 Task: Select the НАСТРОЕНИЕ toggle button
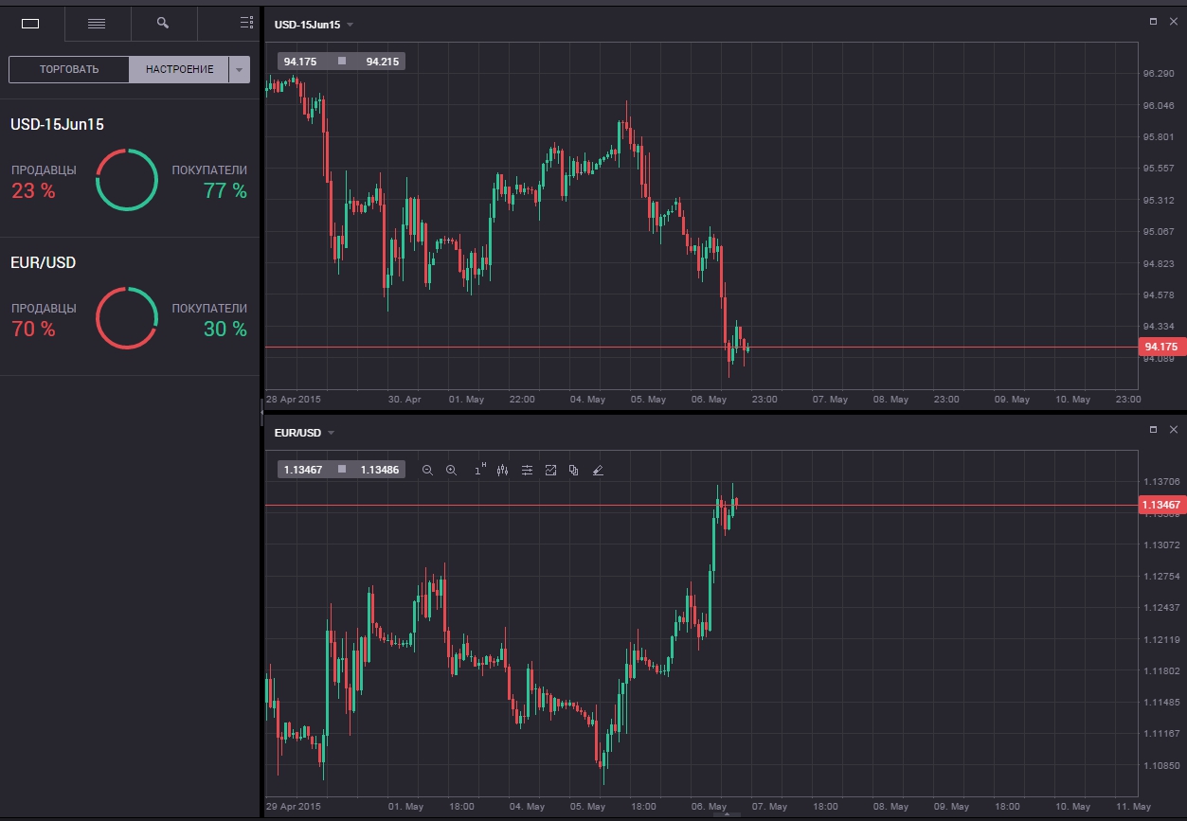[x=179, y=69]
